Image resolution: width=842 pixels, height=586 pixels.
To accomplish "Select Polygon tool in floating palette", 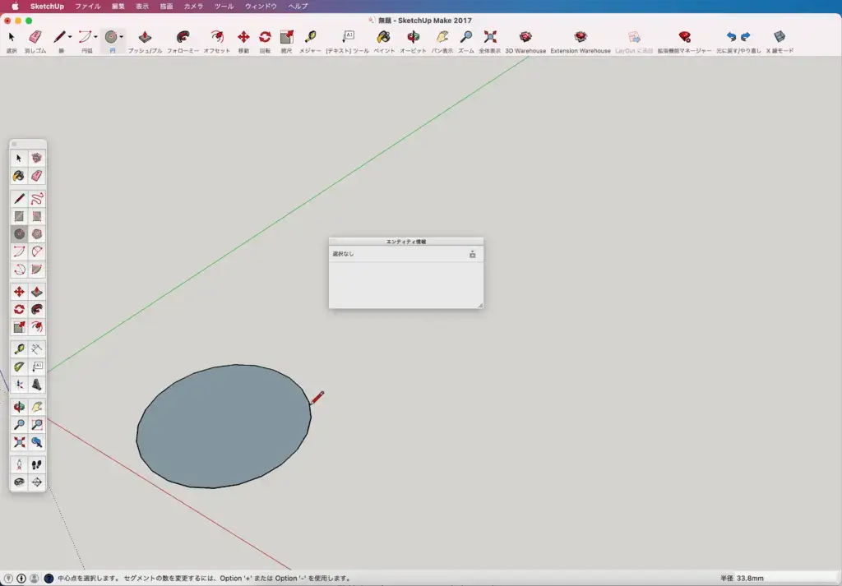I will [x=36, y=234].
